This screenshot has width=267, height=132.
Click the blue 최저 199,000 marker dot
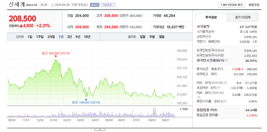[x=86, y=100]
